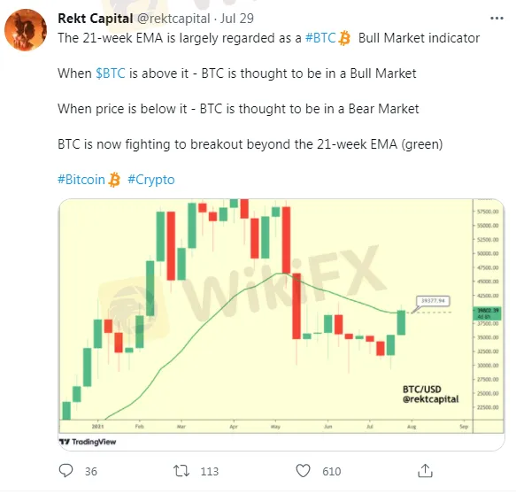The height and width of the screenshot is (494, 516).
Task: Click the green current price tag on axis
Action: 488,313
